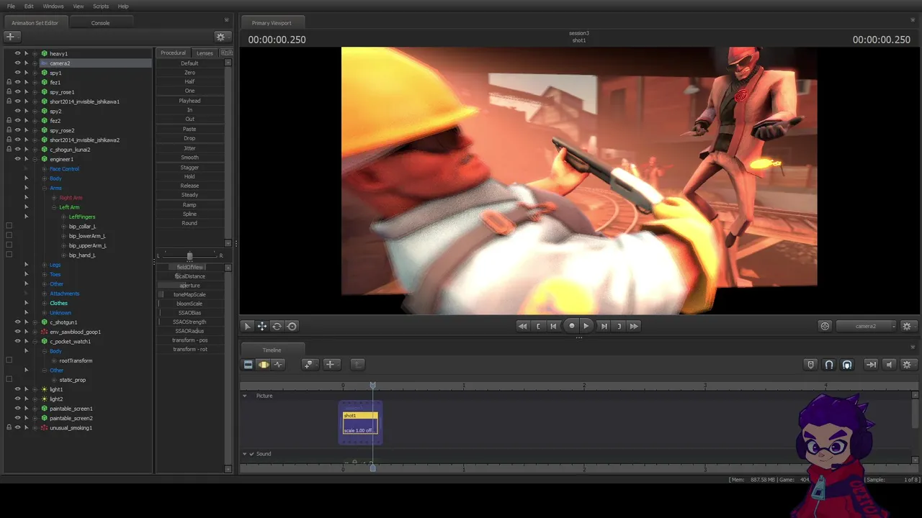Click the timeline plus add button
This screenshot has width=922, height=518.
click(331, 365)
